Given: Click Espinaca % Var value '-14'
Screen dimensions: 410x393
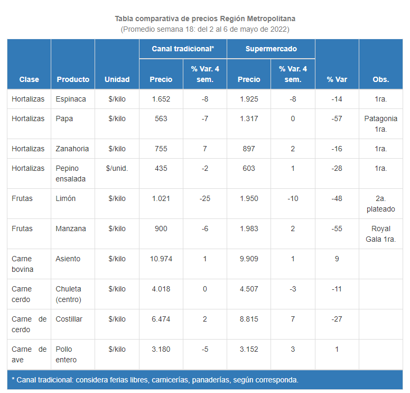Looking at the screenshot, I should tap(337, 99).
